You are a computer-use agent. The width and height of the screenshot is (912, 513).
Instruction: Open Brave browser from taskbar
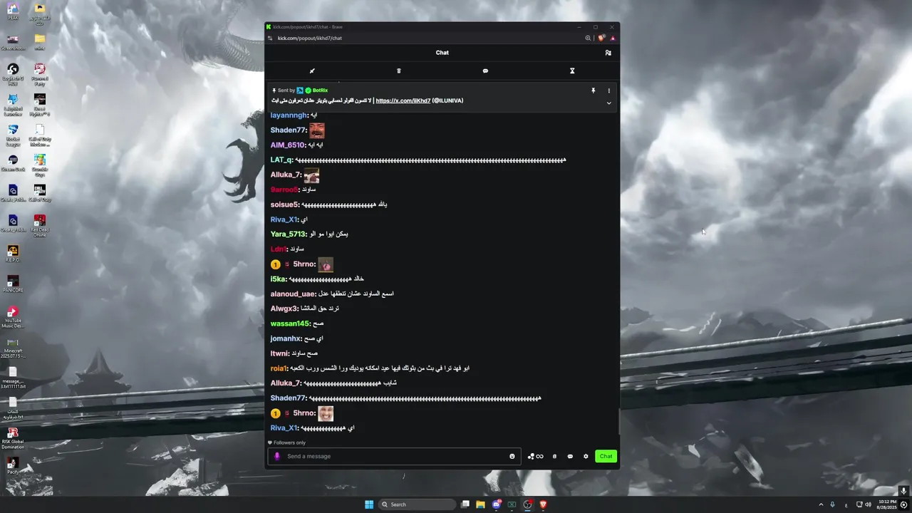point(543,504)
